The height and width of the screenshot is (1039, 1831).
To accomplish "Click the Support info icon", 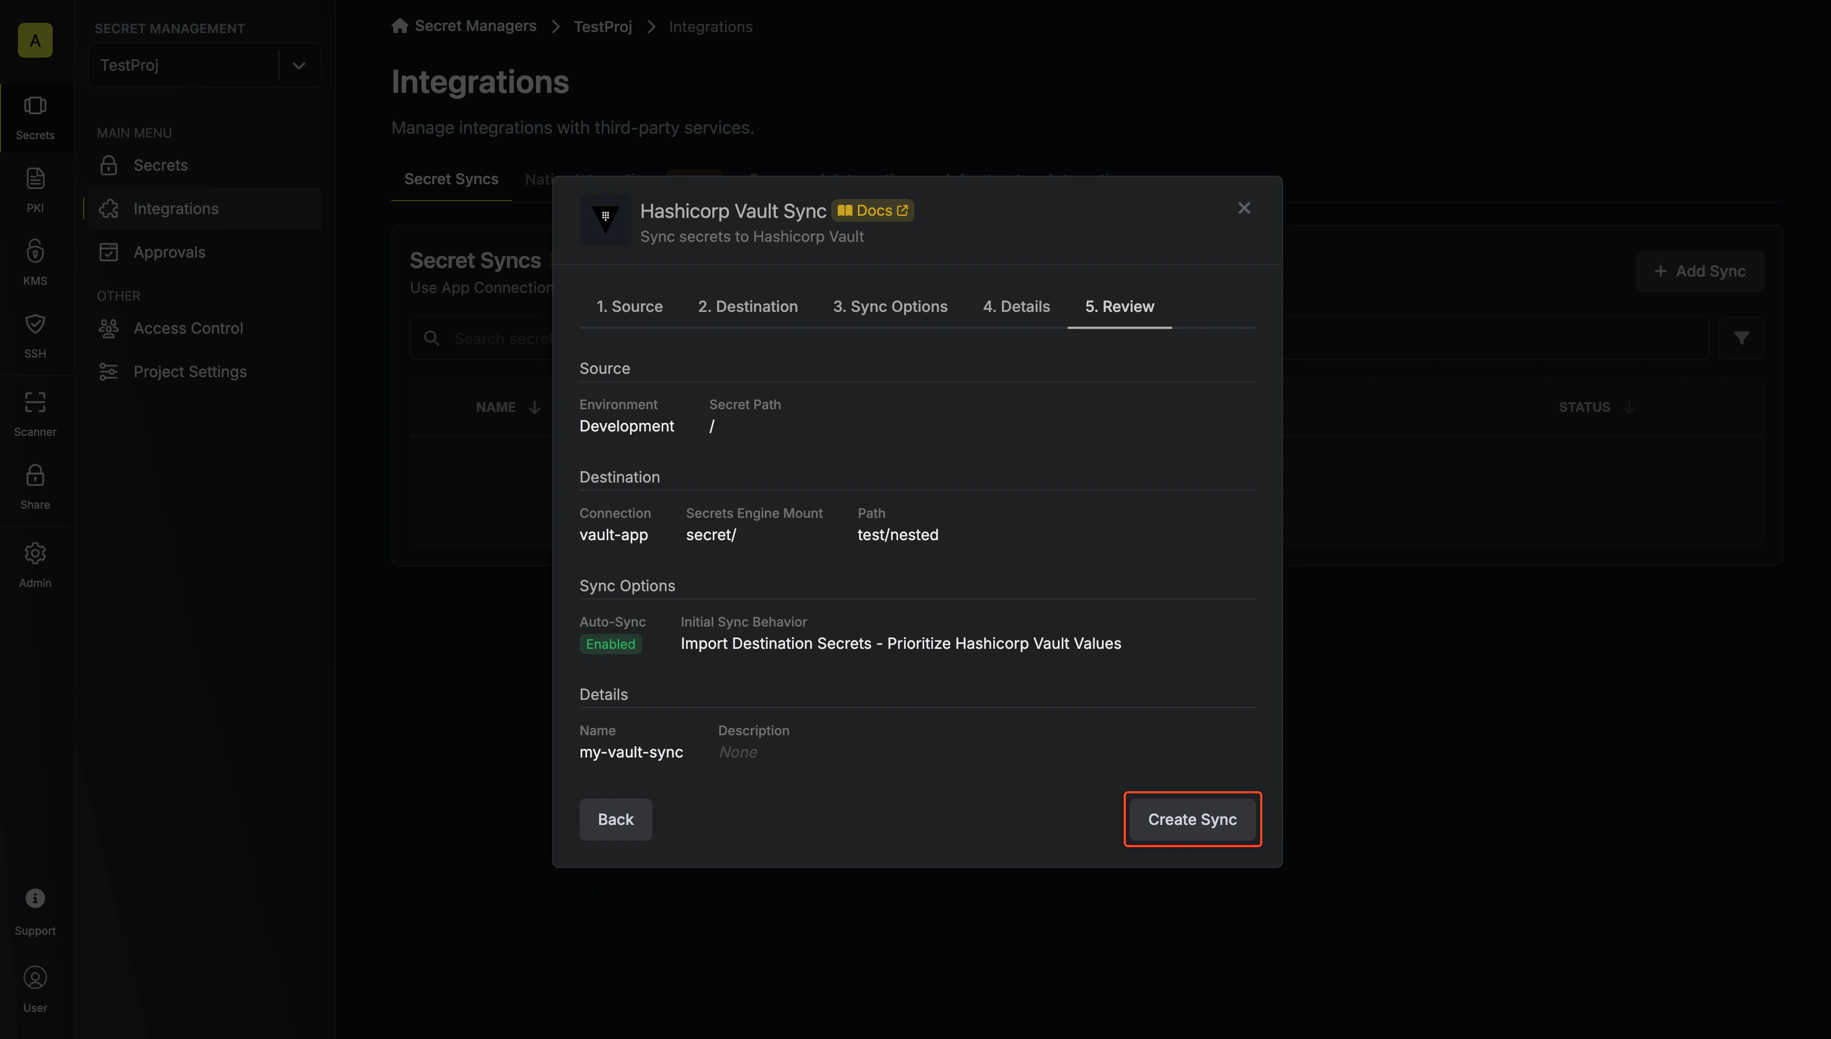I will tap(35, 898).
